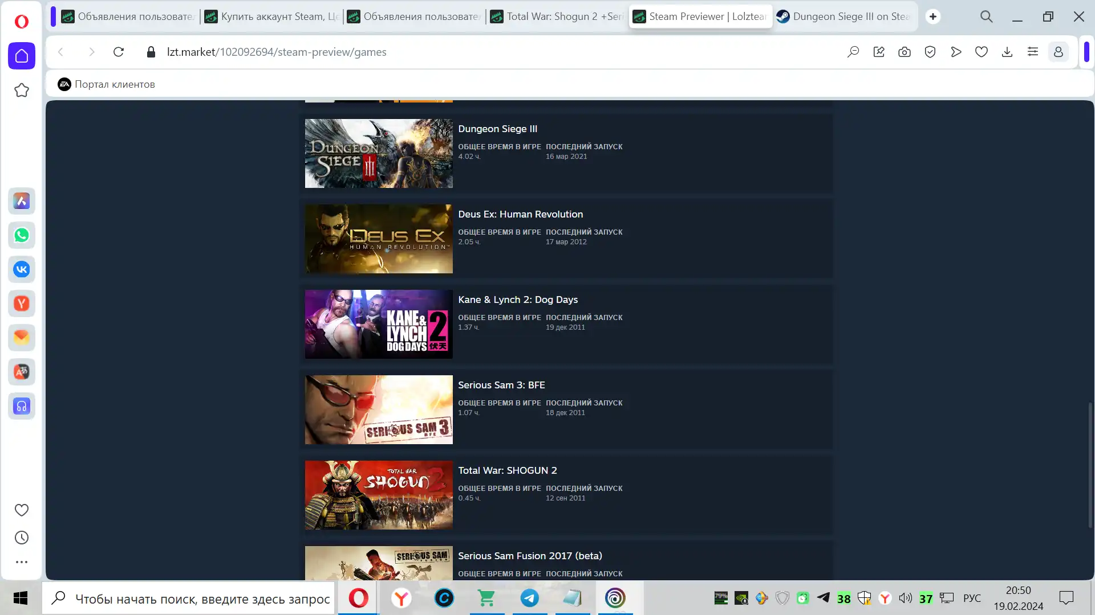This screenshot has width=1095, height=615.
Task: Go forward to next page
Action: (x=91, y=52)
